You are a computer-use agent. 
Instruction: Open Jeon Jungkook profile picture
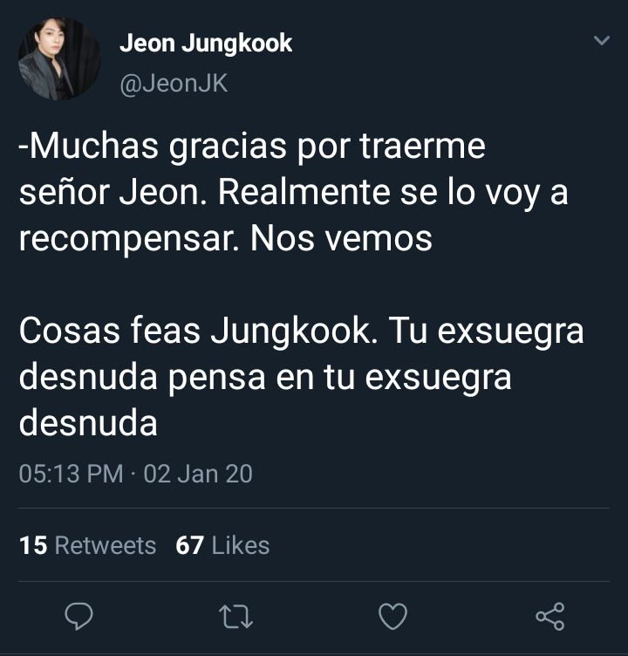[59, 59]
